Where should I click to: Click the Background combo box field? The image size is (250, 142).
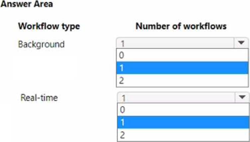[176, 43]
